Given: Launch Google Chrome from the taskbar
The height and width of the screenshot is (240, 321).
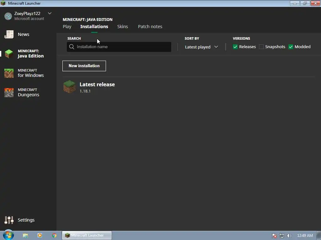Looking at the screenshot, I should point(54,235).
